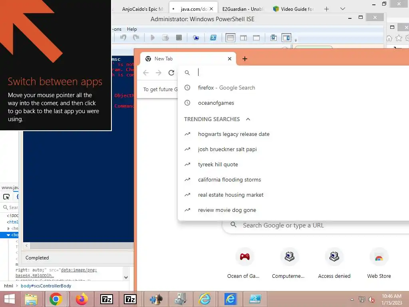Follow the data:image/png link in DevTools
The image size is (409, 307).
pos(79,270)
